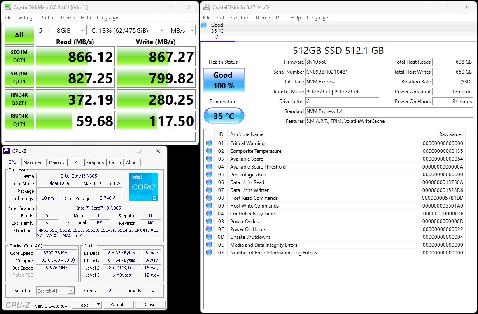Open the Profile menu in CrystalDiskMark
This screenshot has height=314, width=478.
point(47,18)
